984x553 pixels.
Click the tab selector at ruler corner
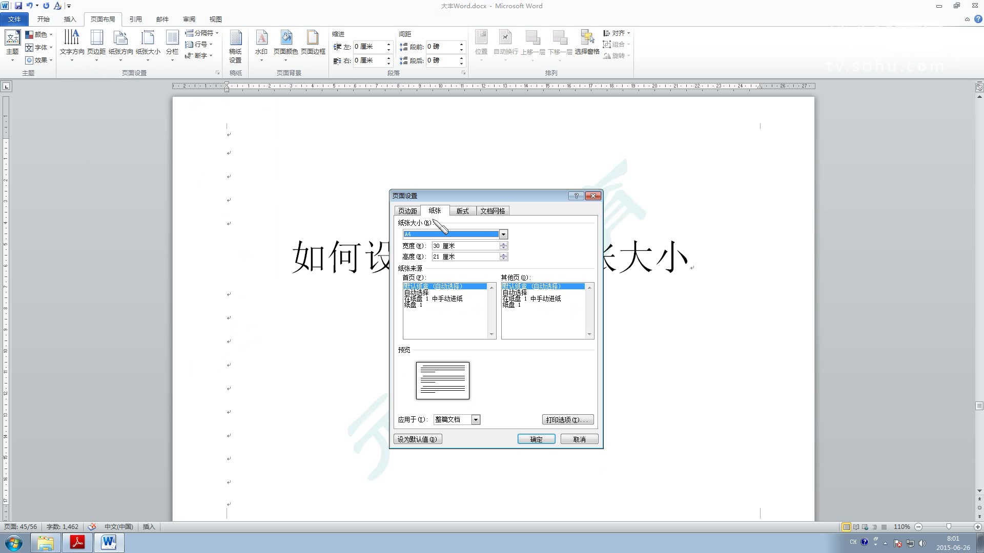pos(6,87)
